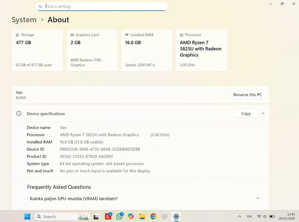The height and width of the screenshot is (222, 299).
Task: Launch Google Chrome from taskbar
Action: pyautogui.click(x=153, y=217)
